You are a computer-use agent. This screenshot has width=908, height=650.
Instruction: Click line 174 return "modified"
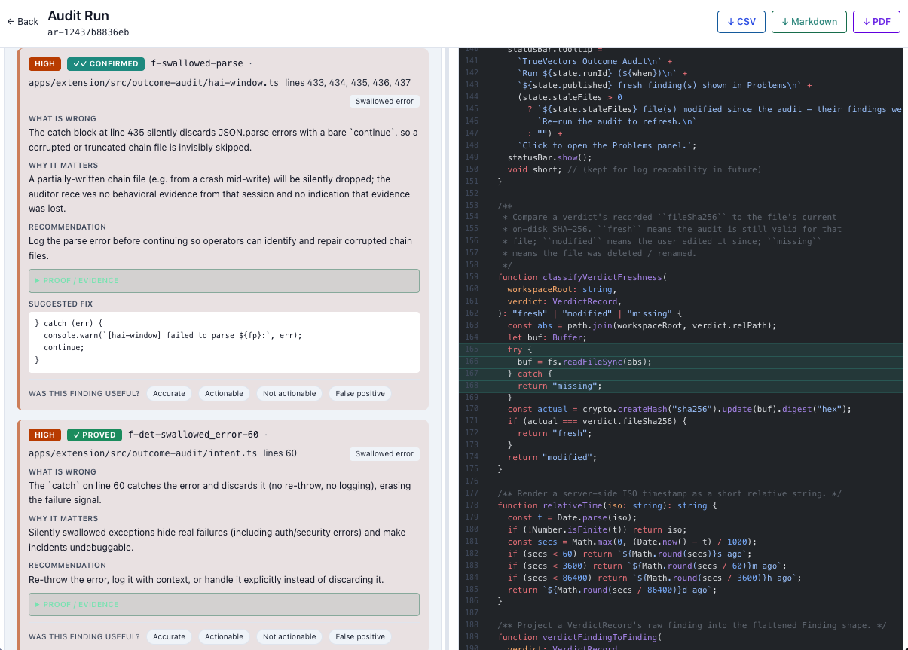(680, 457)
